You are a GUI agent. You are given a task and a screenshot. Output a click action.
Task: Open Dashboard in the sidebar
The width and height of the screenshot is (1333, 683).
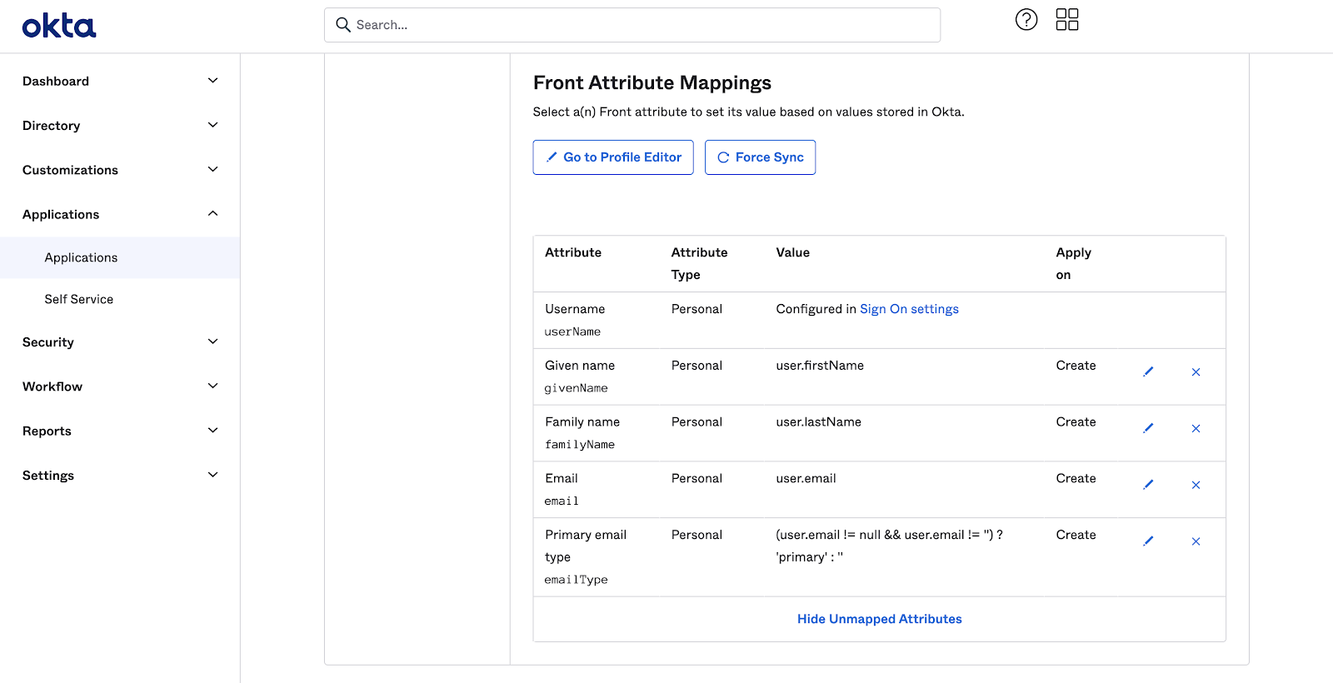56,81
